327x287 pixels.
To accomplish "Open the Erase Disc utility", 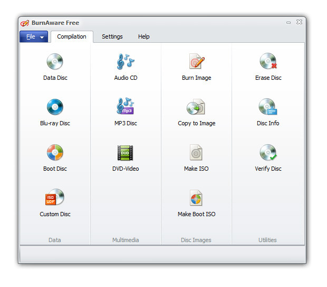I will pyautogui.click(x=268, y=61).
